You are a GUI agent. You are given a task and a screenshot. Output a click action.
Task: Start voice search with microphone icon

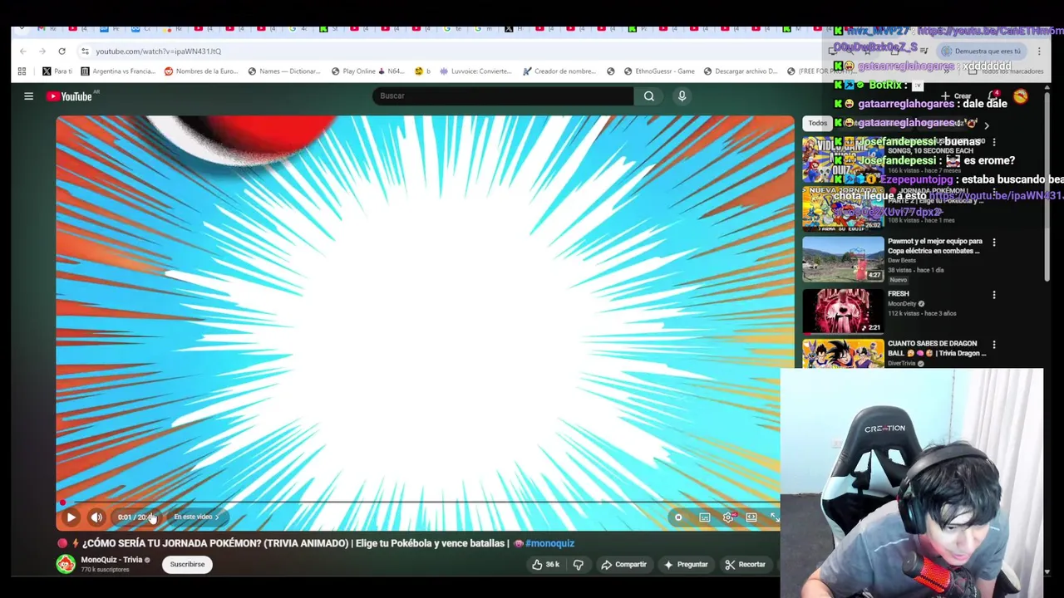[682, 96]
